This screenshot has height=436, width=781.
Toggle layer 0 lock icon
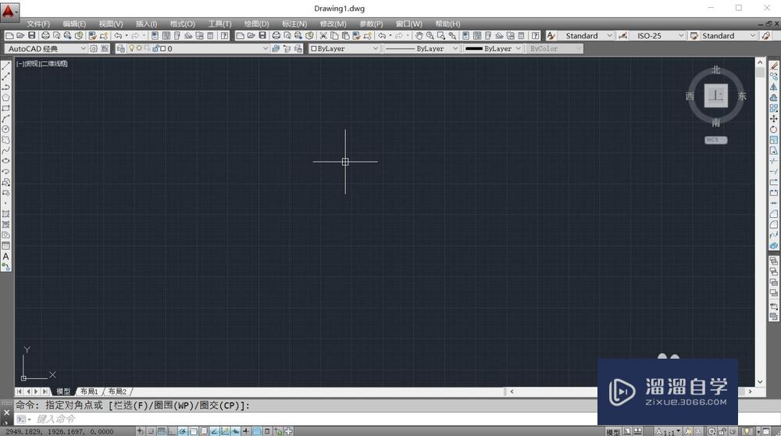[x=155, y=48]
